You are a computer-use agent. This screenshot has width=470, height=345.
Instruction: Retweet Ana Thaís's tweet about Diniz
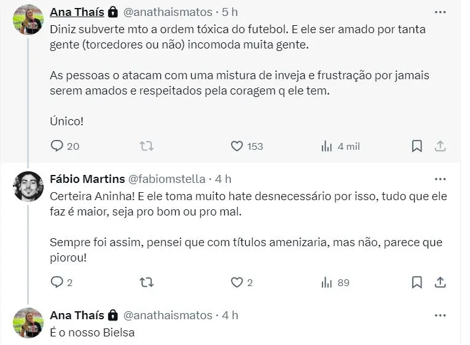pos(147,146)
